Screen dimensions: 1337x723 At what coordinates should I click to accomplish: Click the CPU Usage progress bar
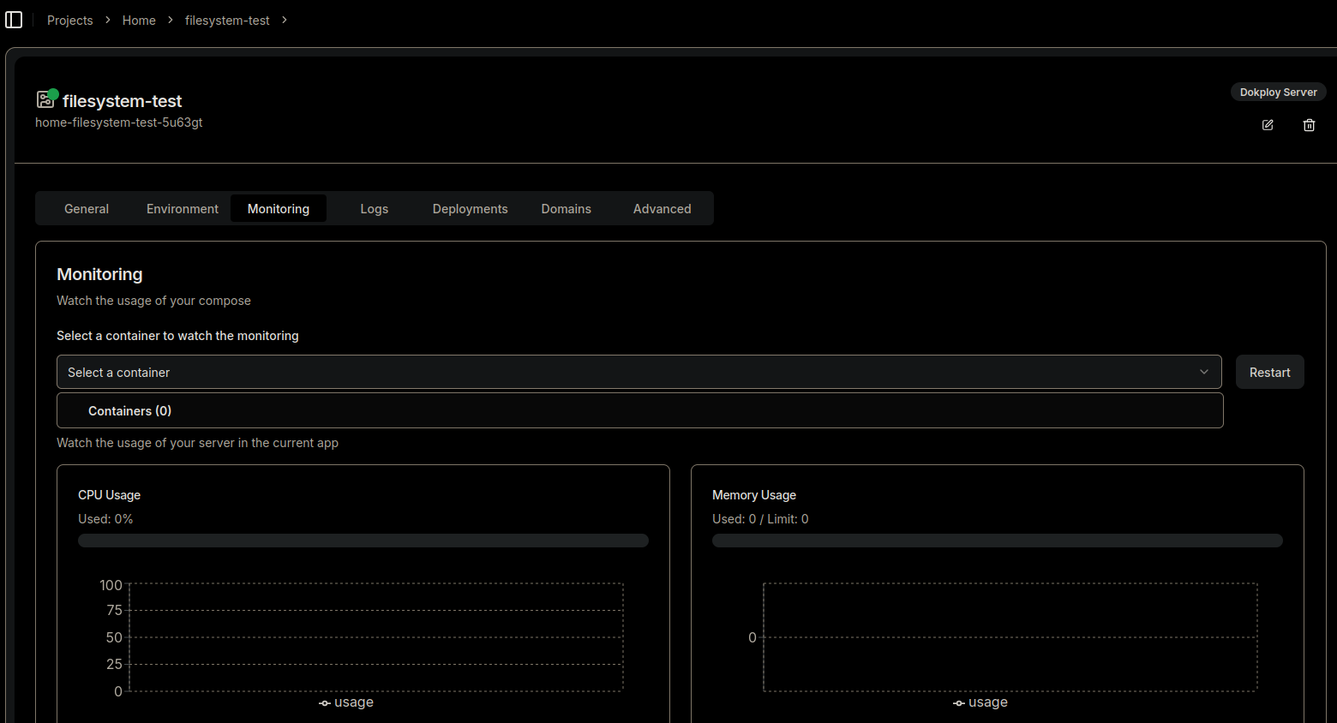(363, 541)
